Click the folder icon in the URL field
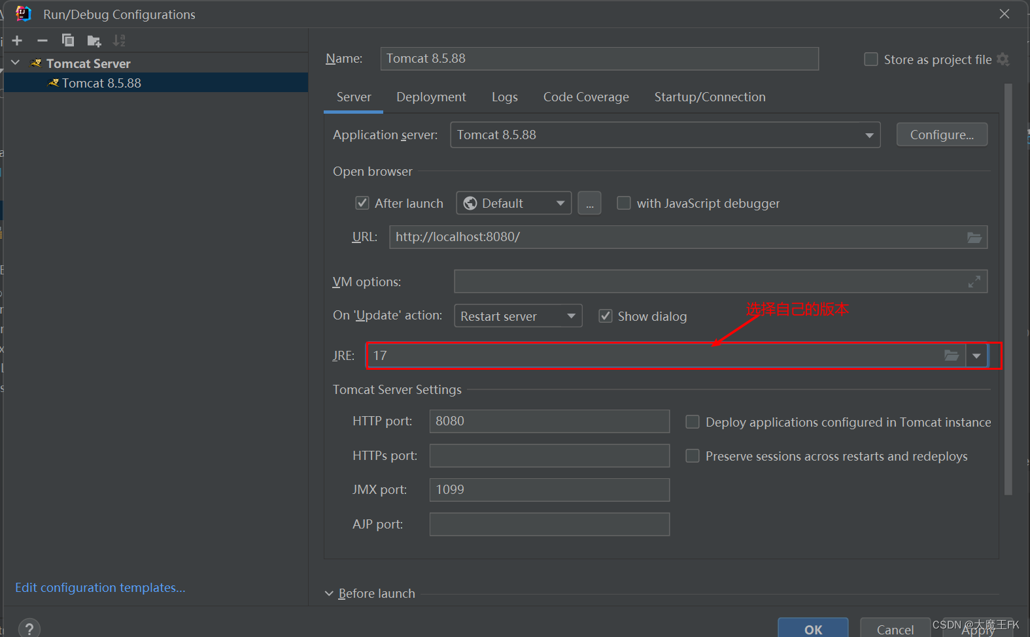 (x=974, y=237)
